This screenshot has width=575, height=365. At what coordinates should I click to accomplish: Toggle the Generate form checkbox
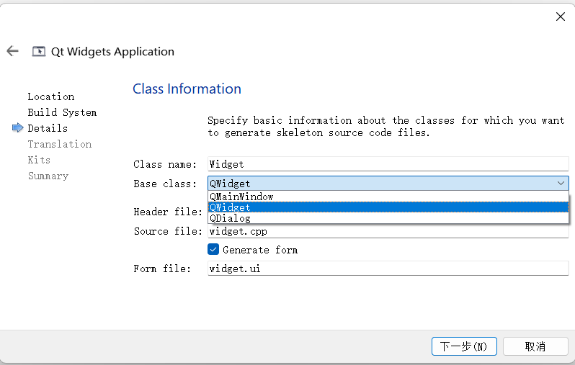coord(213,250)
